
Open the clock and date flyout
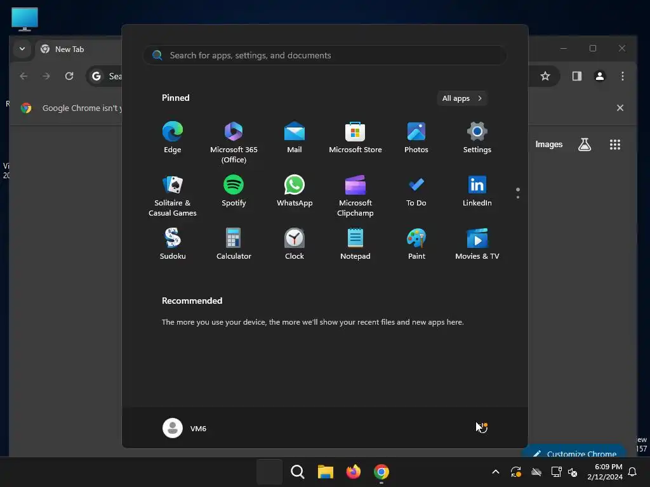(605, 472)
